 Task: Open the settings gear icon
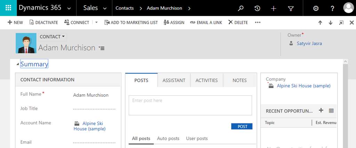point(316,8)
